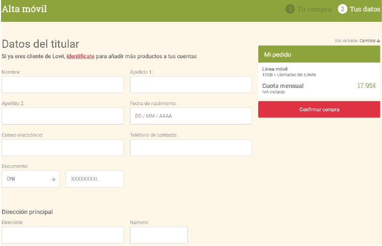Click Confirmar compra button

(x=319, y=109)
